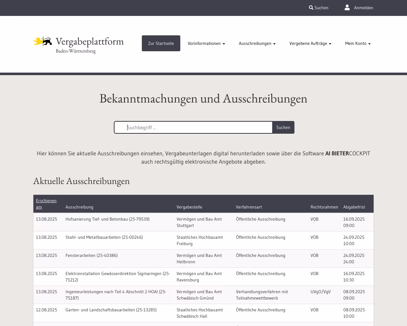
Task: Click the Baden-Württemberg lion coat of arms logo
Action: point(43,41)
